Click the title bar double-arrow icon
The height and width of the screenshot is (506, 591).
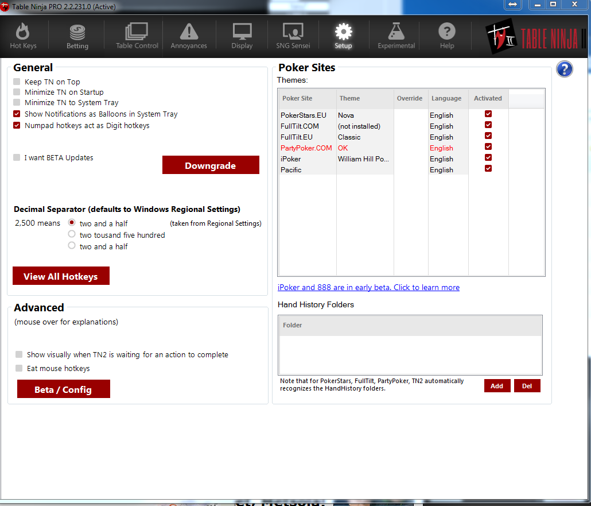click(512, 5)
